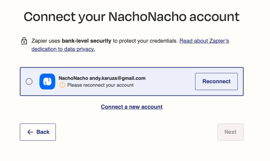Click the dedication to data privacy link

[x=63, y=49]
